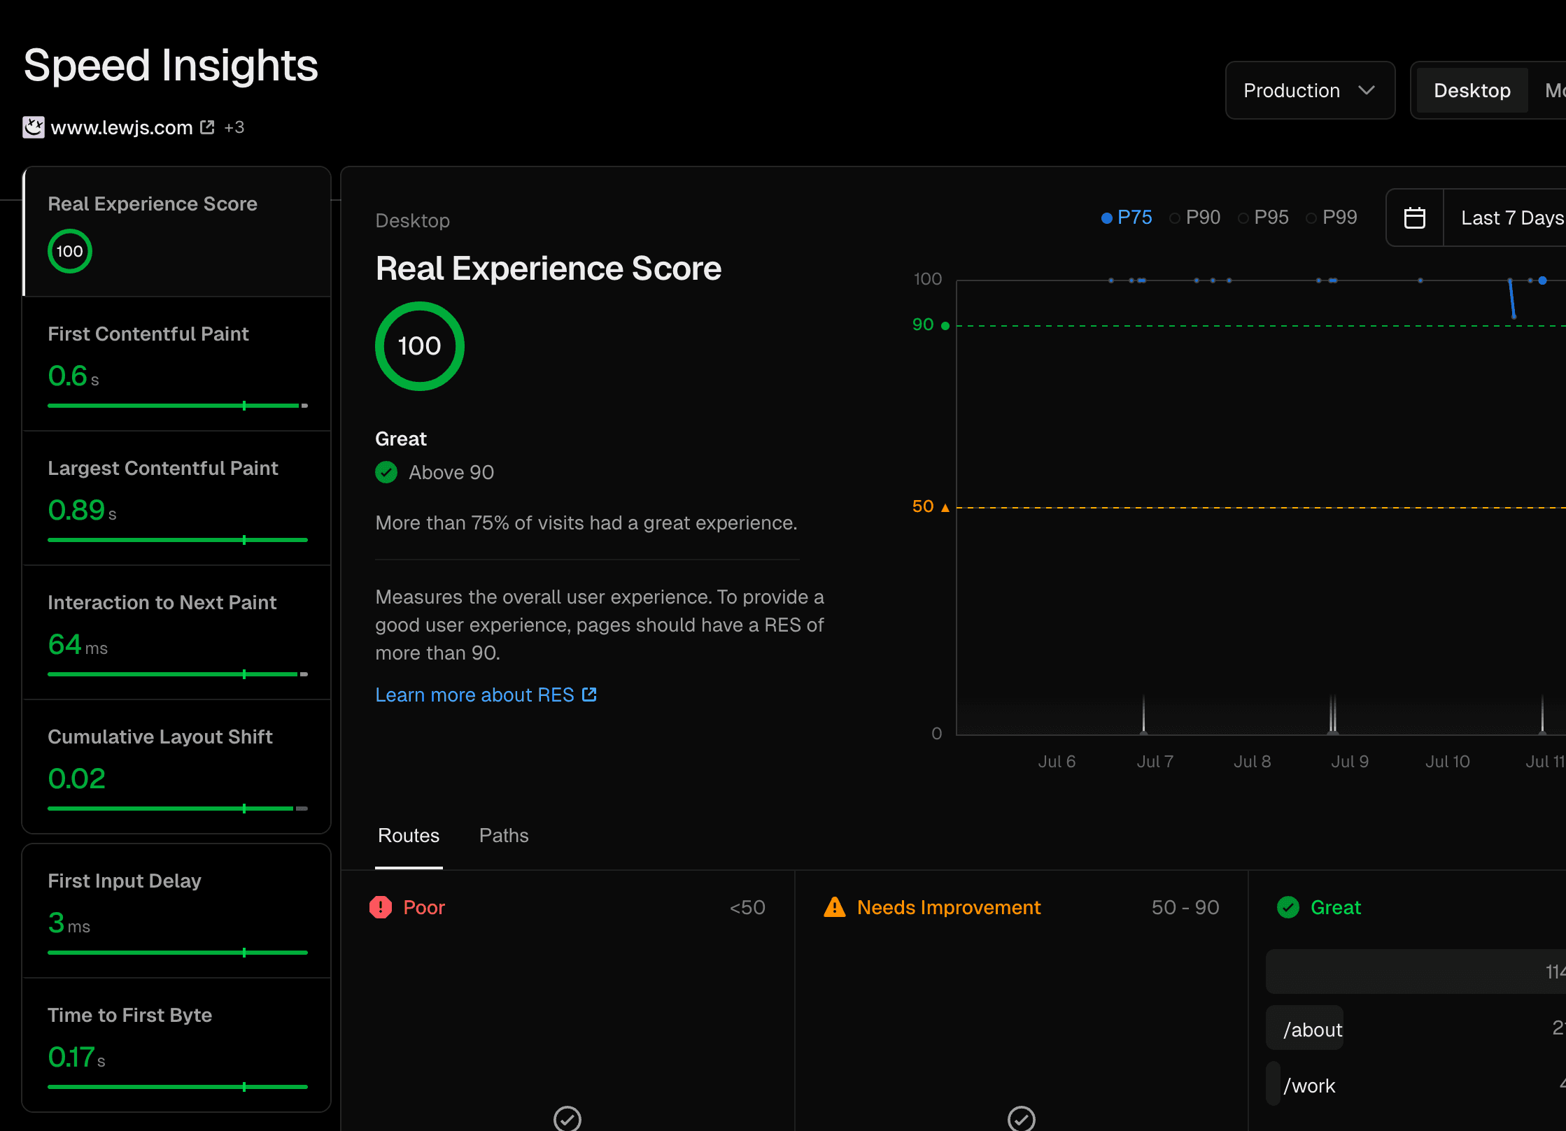Click the site favicon next to the domain
Image resolution: width=1566 pixels, height=1131 pixels.
(33, 127)
